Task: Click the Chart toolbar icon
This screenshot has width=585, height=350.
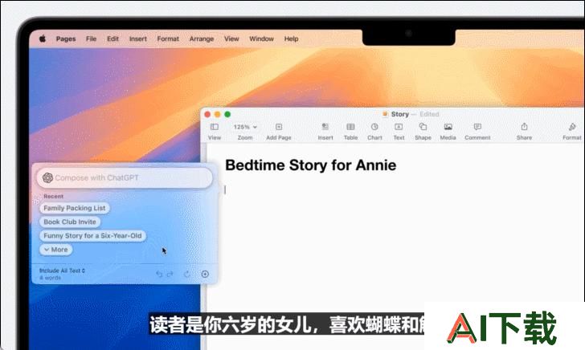Action: pos(374,127)
